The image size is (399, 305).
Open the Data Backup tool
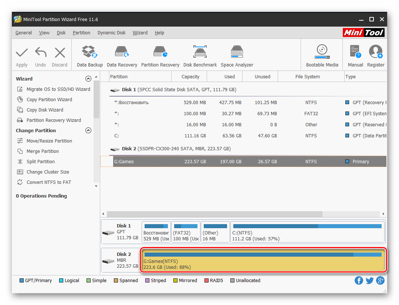[89, 56]
